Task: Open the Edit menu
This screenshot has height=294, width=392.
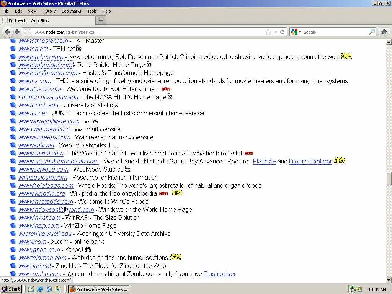Action: (x=18, y=11)
